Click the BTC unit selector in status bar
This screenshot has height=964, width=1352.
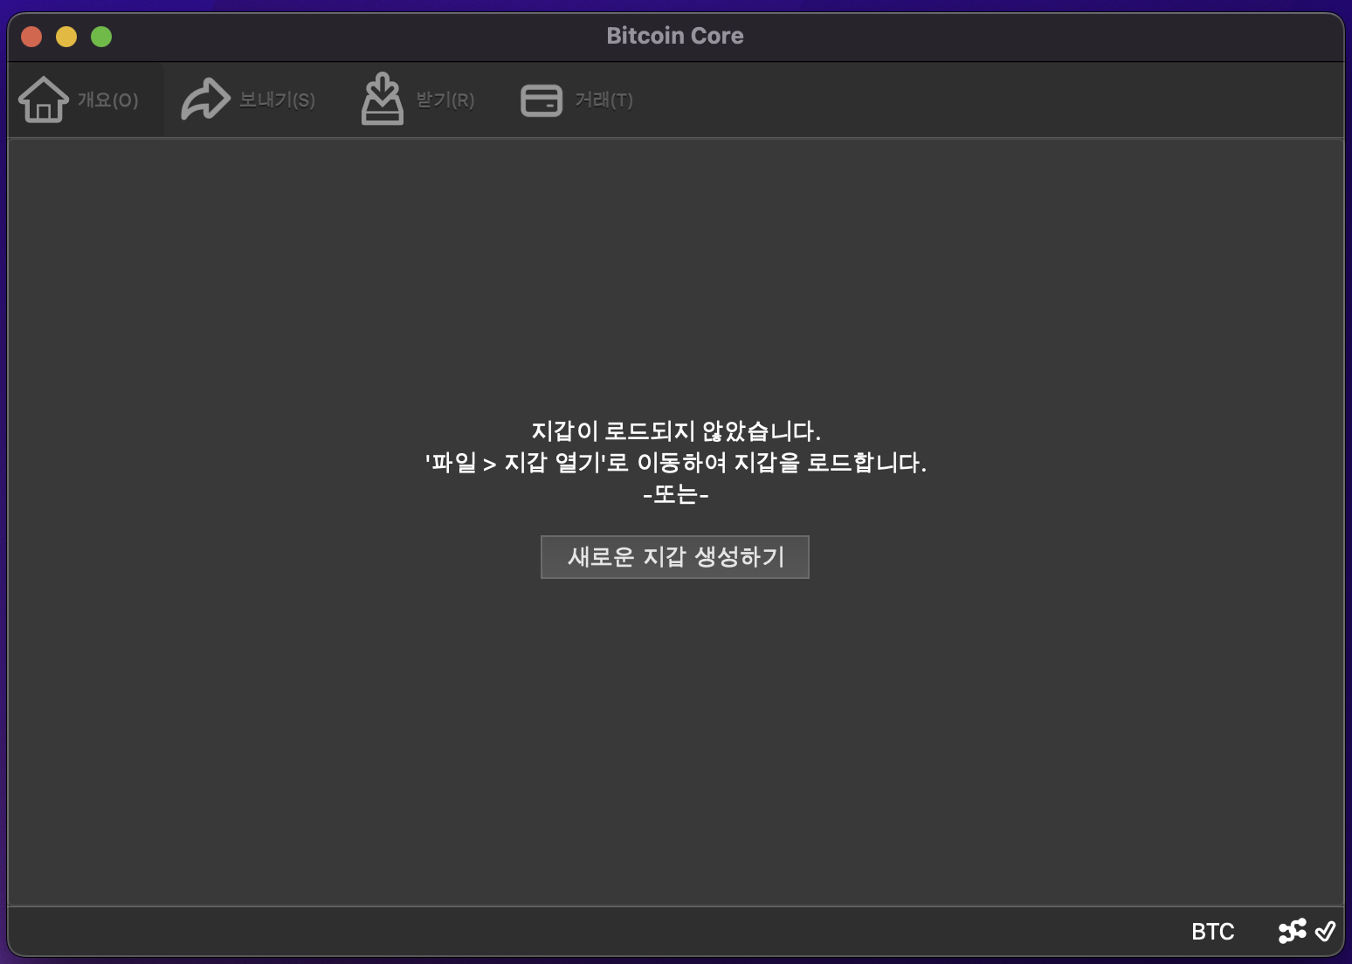(x=1212, y=932)
